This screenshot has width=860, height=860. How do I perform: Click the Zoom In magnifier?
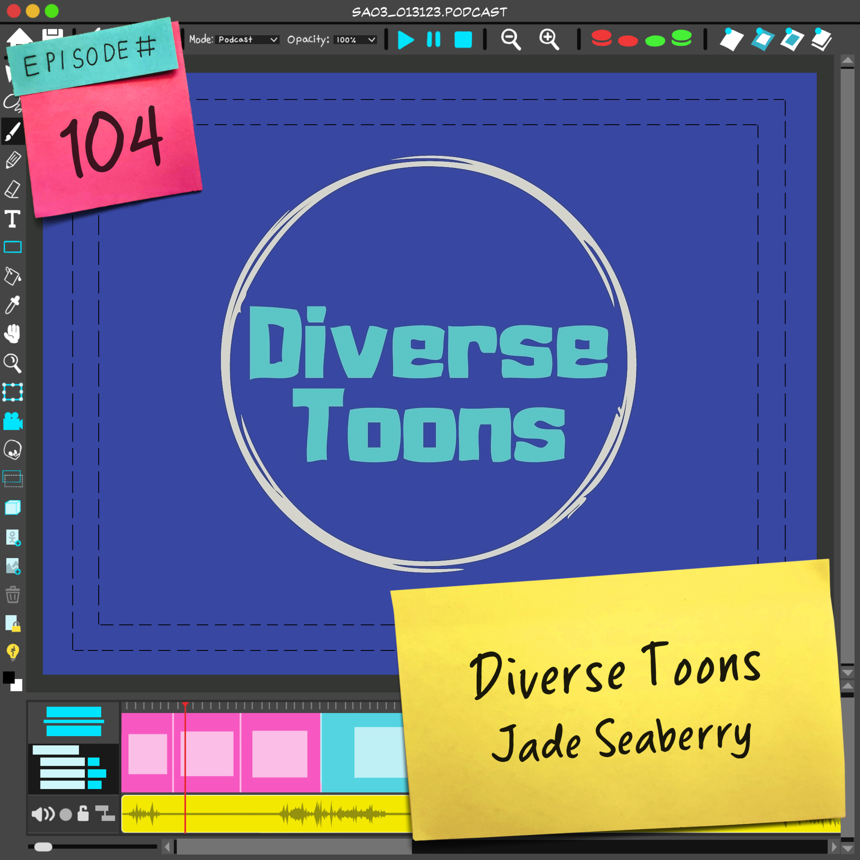point(549,39)
